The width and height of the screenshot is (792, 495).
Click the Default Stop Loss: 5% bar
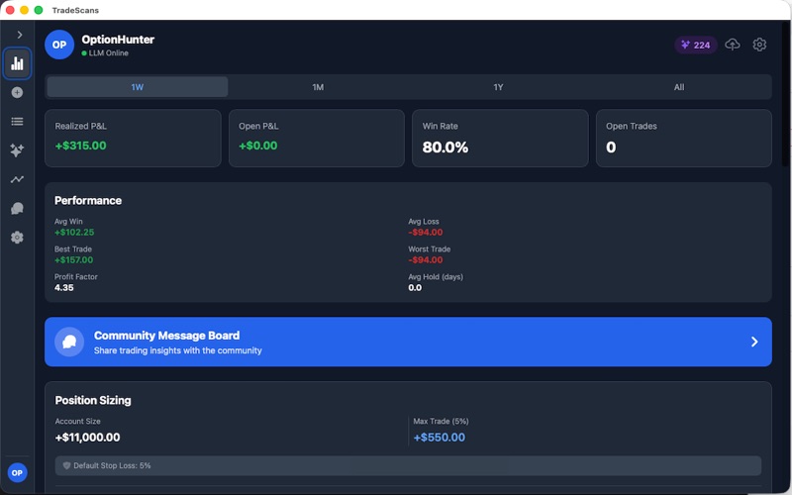click(x=408, y=465)
